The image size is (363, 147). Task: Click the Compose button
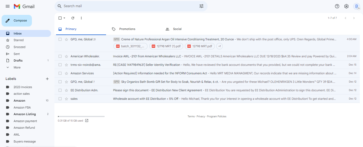pyautogui.click(x=17, y=21)
